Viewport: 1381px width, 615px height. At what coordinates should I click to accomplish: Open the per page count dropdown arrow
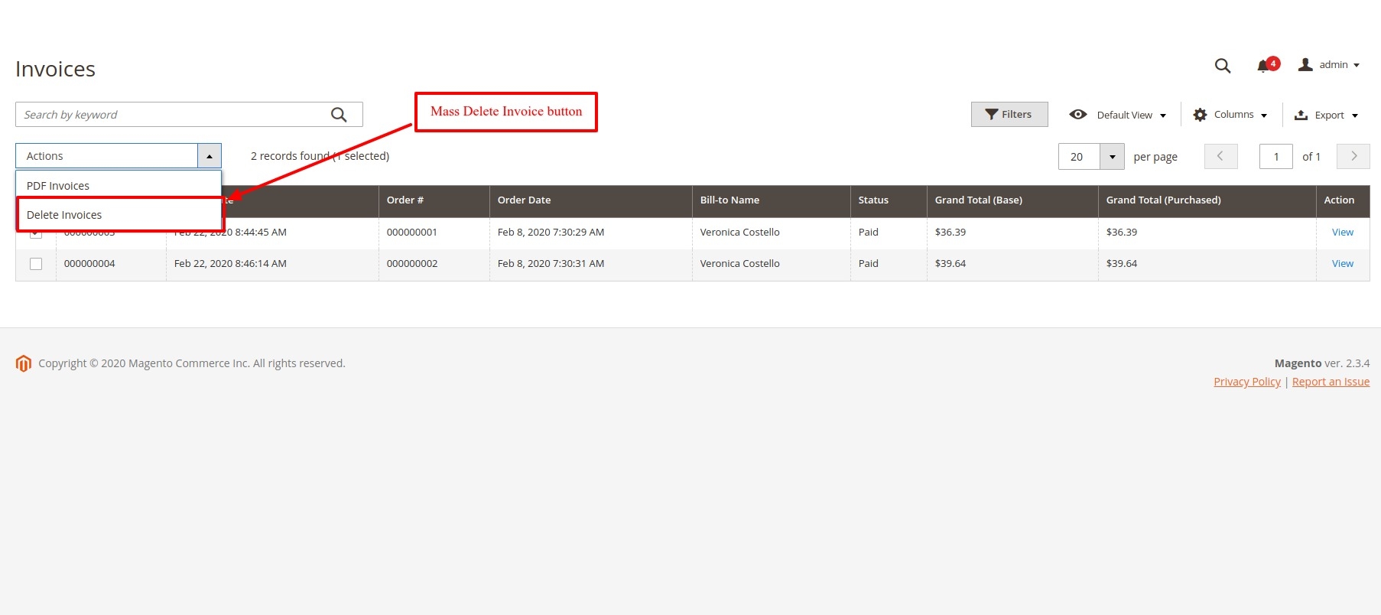click(x=1113, y=157)
